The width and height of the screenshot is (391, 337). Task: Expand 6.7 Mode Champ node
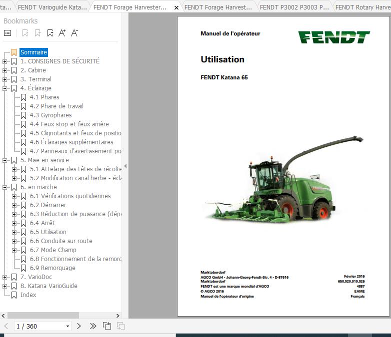point(14,250)
